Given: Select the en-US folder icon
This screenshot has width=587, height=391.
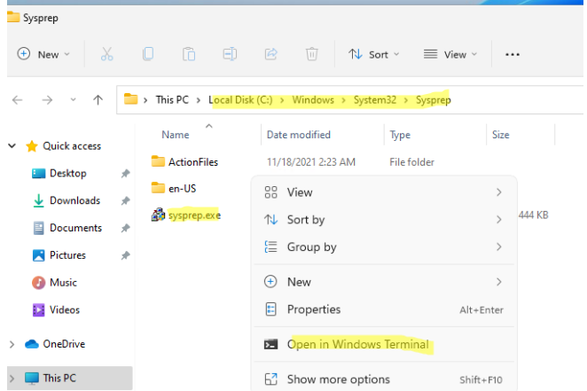Looking at the screenshot, I should point(158,187).
